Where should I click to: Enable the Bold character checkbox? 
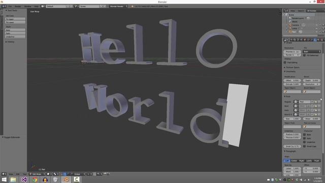pos(305,134)
